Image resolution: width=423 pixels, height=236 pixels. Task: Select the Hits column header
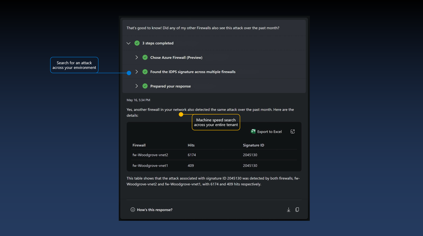tap(191, 145)
